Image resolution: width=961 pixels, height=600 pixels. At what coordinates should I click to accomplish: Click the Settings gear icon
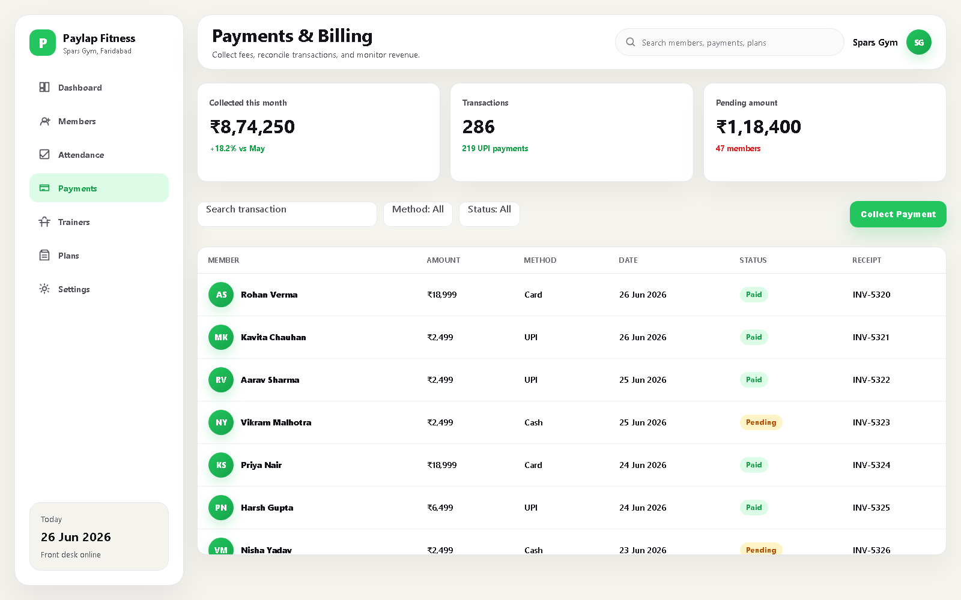coord(44,289)
